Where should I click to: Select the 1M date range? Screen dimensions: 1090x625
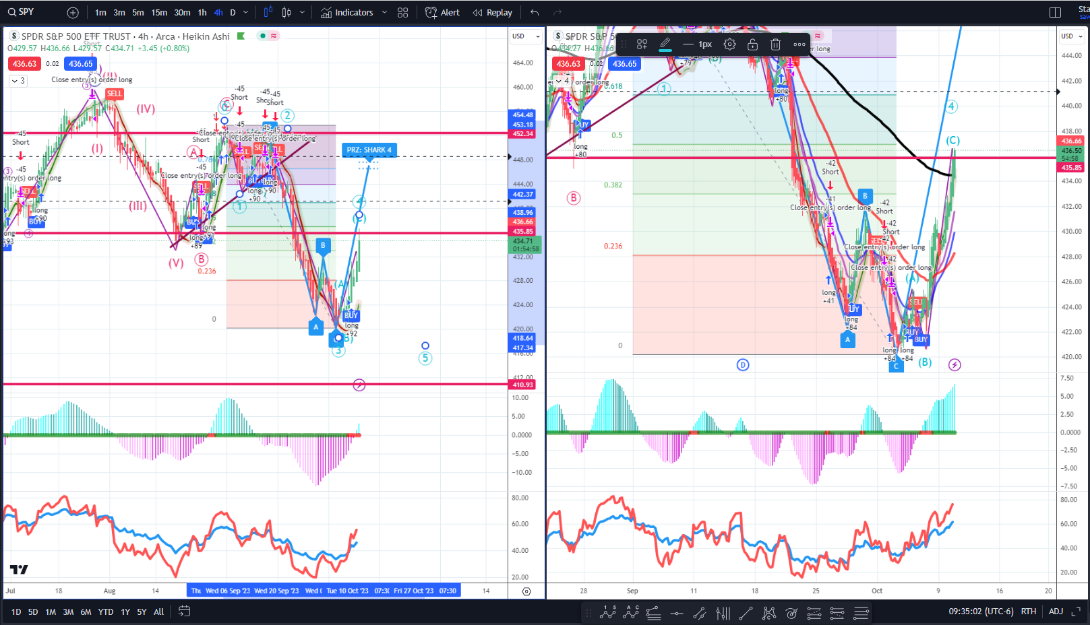coord(51,612)
